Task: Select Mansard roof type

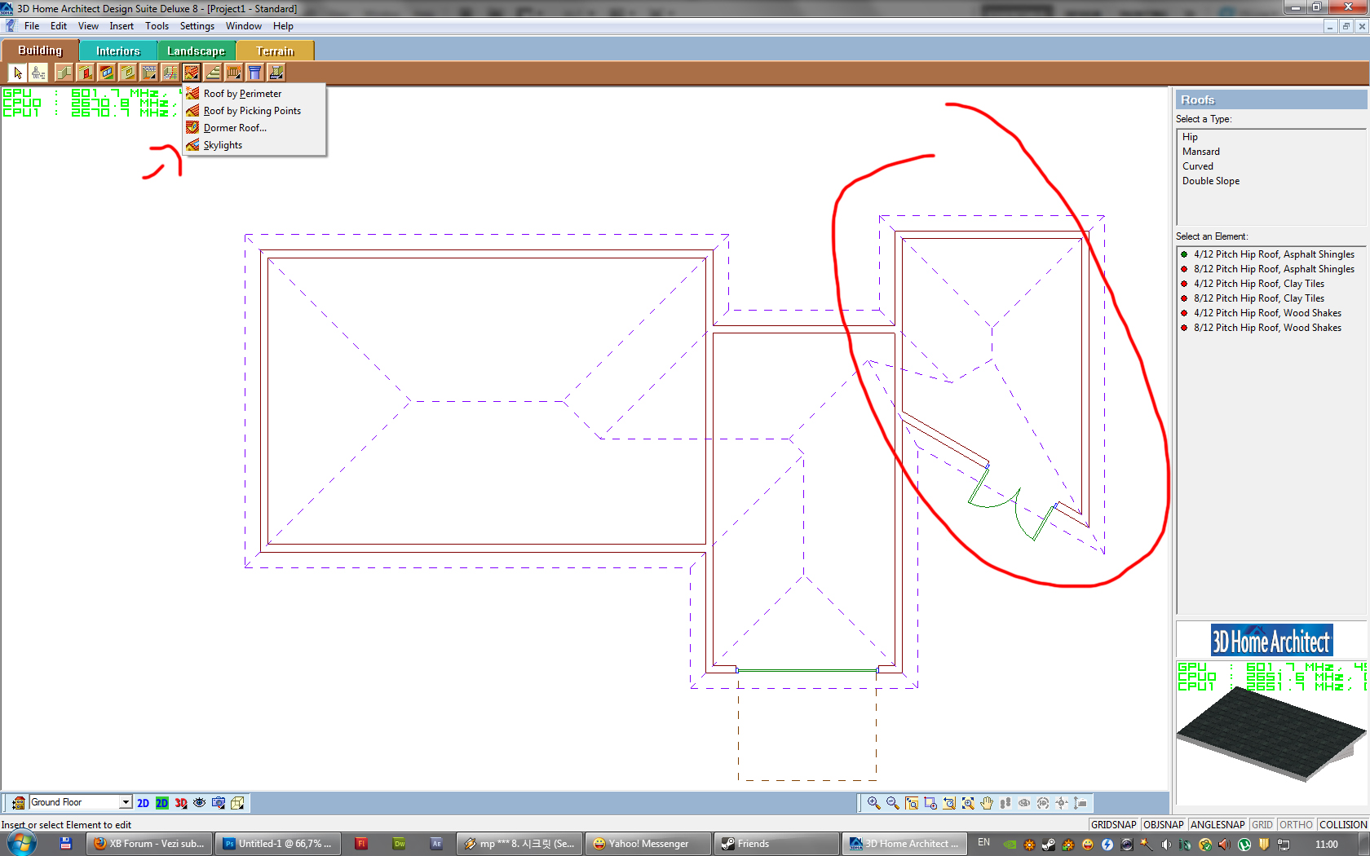Action: (x=1201, y=152)
